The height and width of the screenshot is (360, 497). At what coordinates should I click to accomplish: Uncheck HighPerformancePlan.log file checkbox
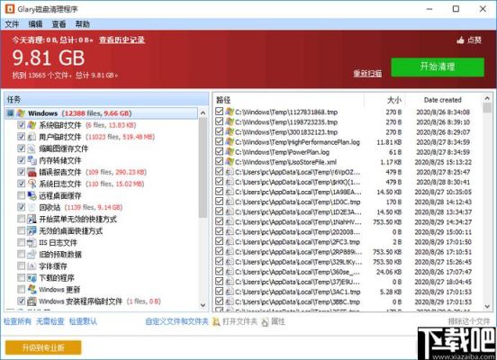[219, 141]
